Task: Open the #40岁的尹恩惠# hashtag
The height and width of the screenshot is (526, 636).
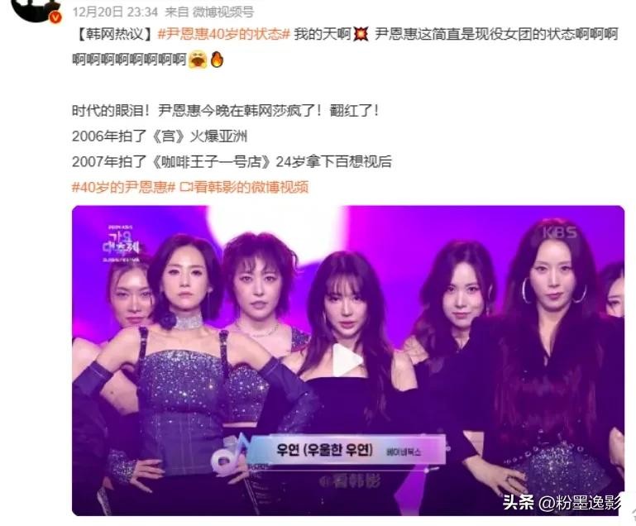Action: click(123, 187)
